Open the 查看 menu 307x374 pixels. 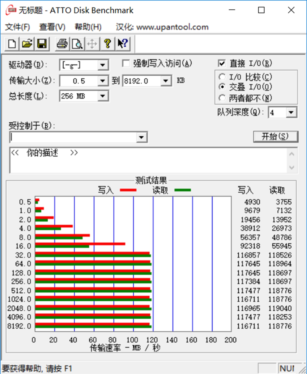coord(52,27)
